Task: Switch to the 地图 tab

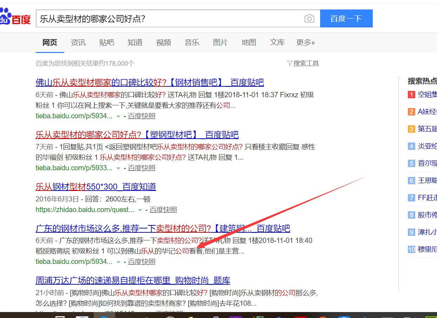Action: click(249, 43)
